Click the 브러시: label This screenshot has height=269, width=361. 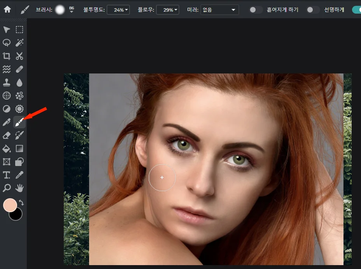tap(44, 10)
